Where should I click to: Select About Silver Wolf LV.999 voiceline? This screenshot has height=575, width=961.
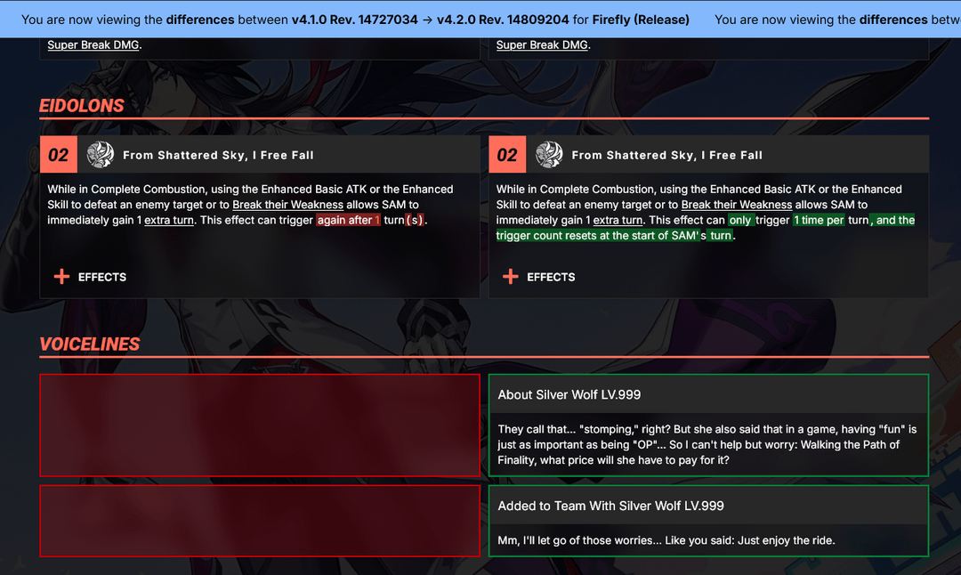pyautogui.click(x=708, y=425)
